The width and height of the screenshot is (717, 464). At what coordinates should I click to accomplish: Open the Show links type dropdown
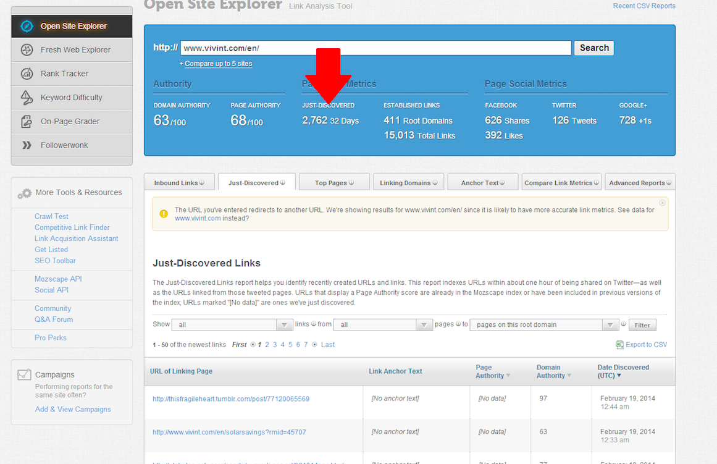pos(232,325)
